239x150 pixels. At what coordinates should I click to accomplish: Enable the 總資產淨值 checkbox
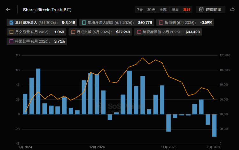click(x=139, y=32)
